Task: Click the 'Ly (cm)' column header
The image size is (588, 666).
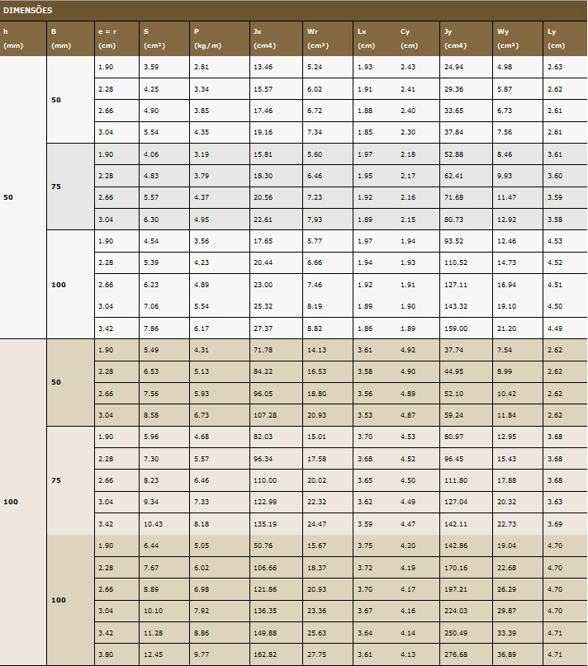Action: coord(566,39)
